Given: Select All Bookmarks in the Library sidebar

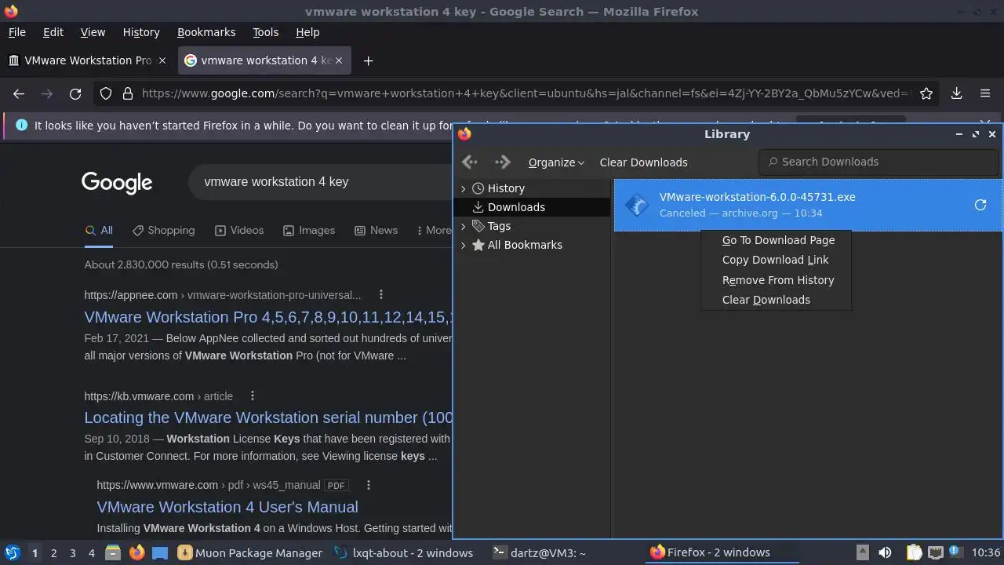Looking at the screenshot, I should point(525,245).
